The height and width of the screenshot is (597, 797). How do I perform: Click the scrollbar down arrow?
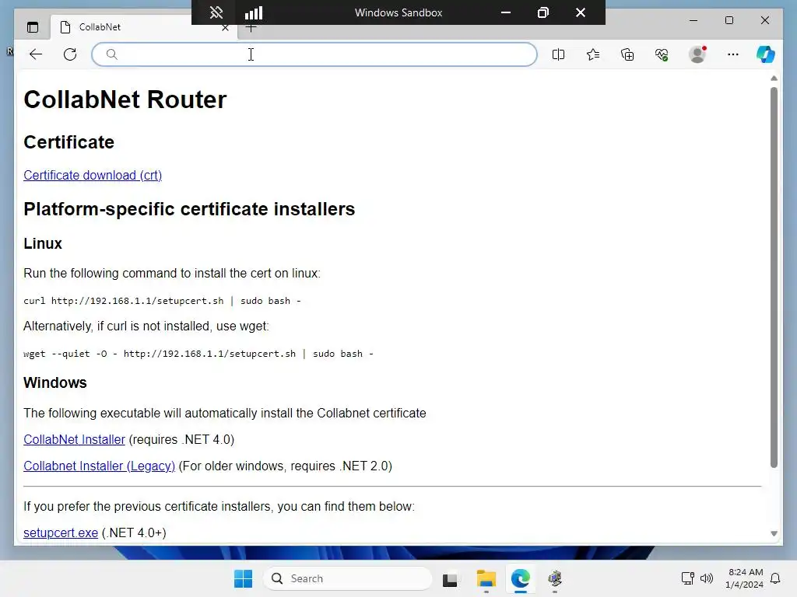click(x=774, y=533)
